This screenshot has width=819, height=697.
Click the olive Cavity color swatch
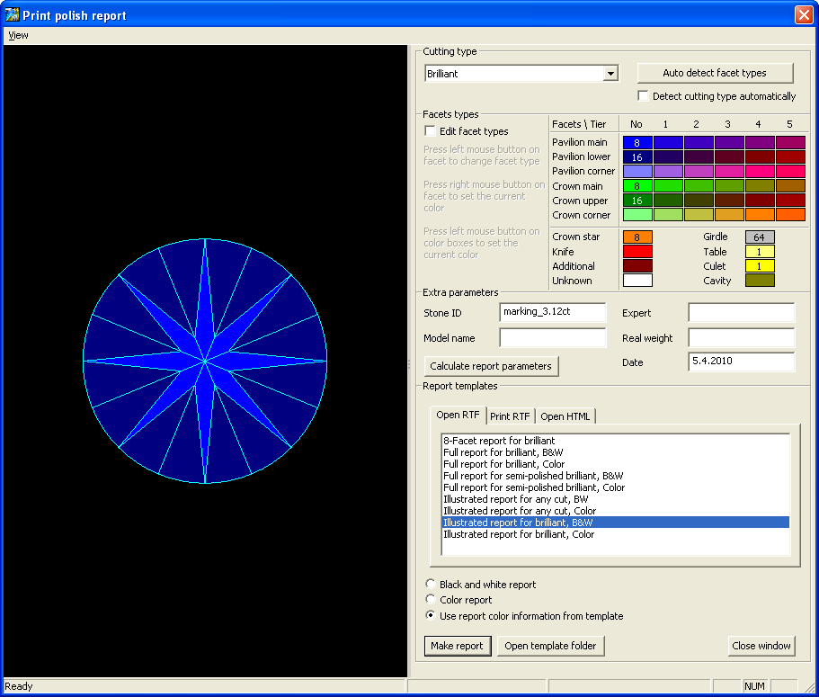[x=759, y=281]
